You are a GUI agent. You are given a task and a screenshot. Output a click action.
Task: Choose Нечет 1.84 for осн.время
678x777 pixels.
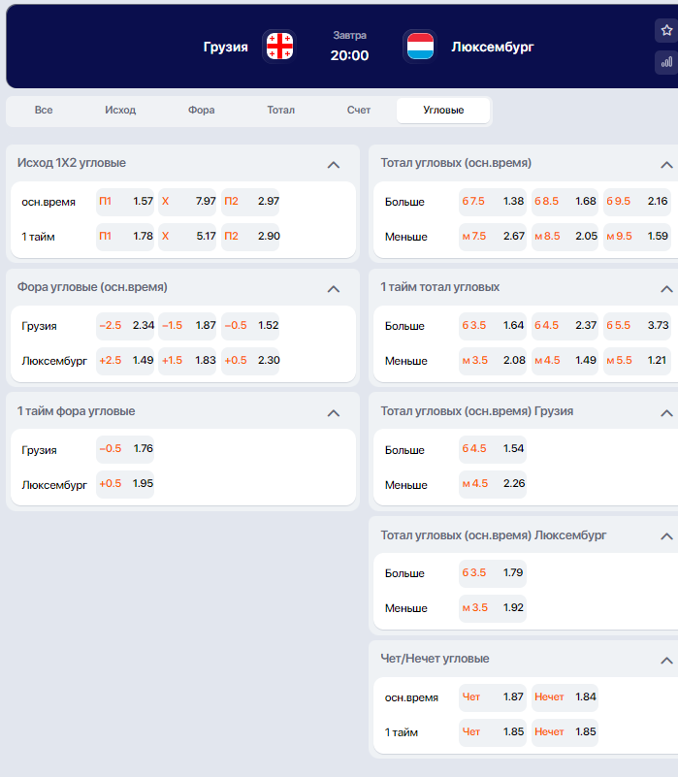point(565,697)
